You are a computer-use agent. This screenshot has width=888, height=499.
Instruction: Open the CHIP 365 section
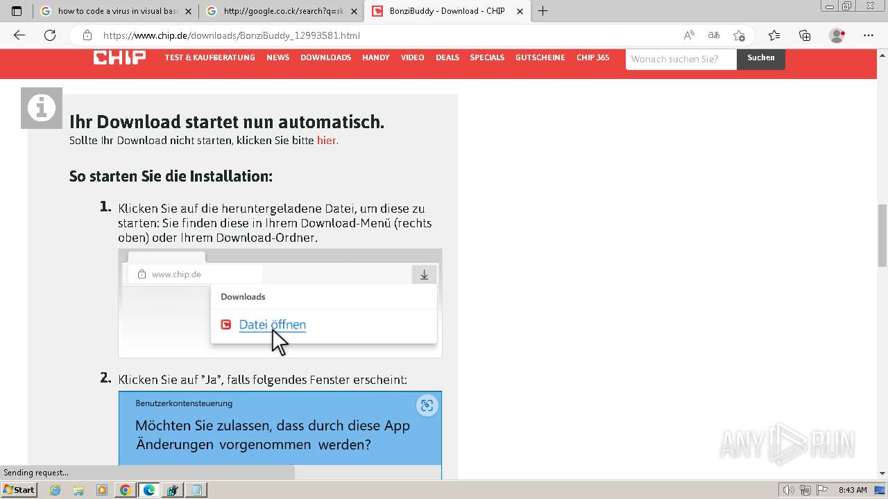592,58
